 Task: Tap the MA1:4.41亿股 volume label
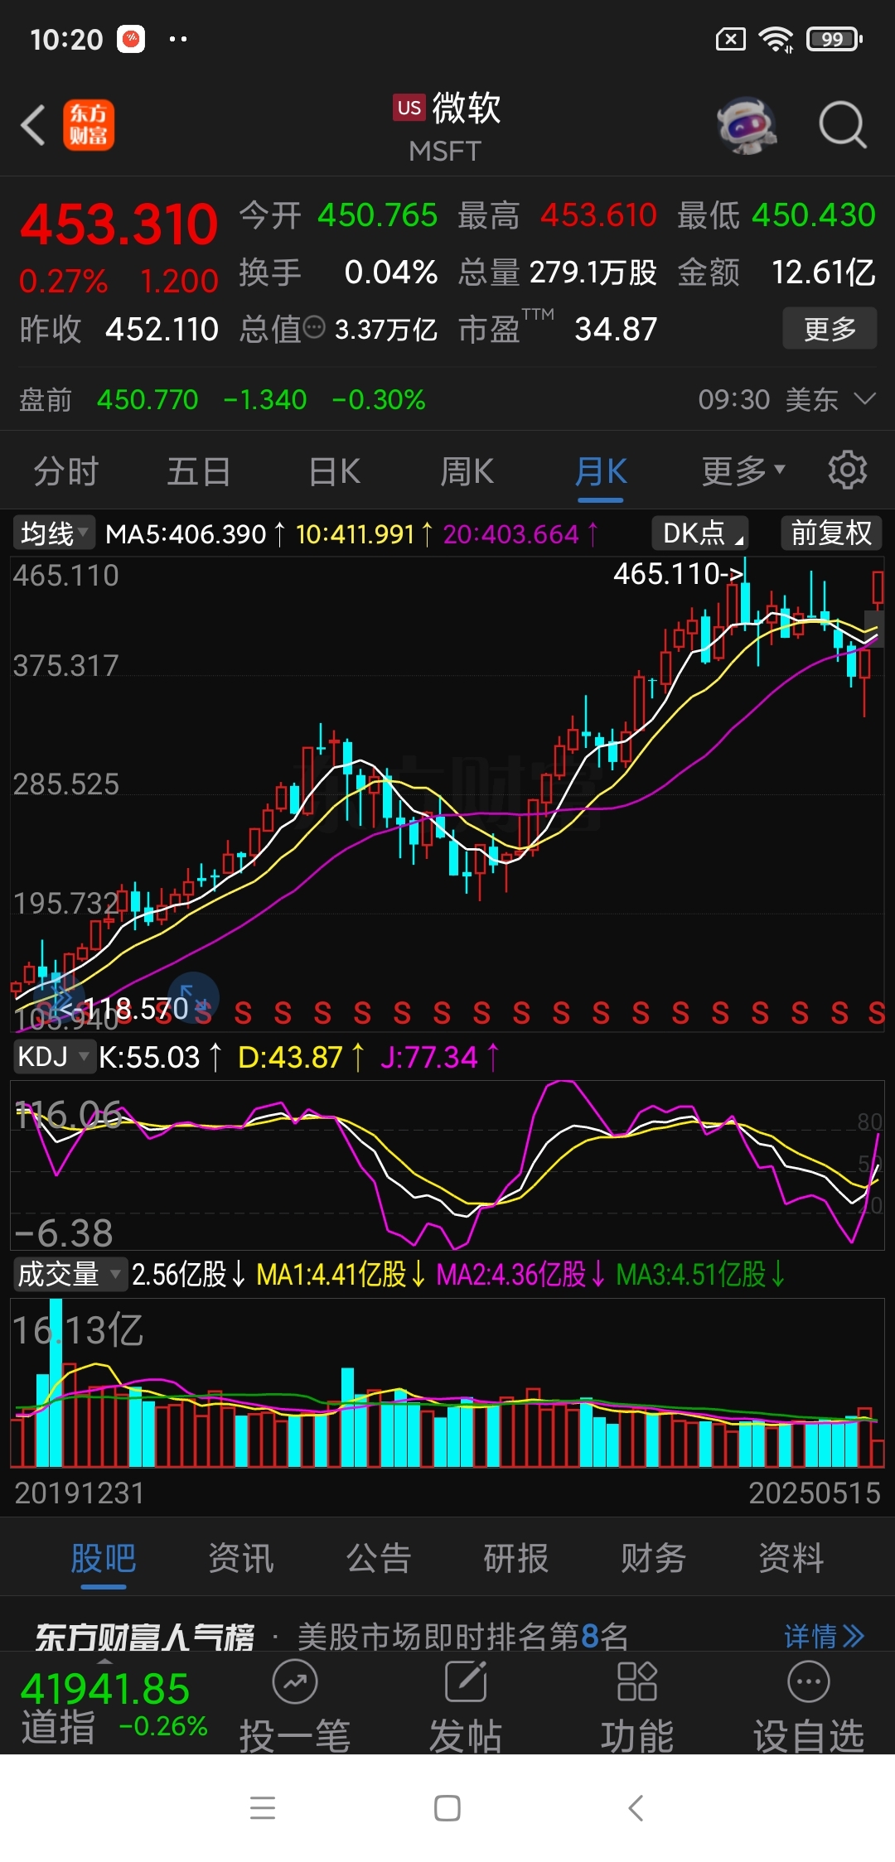331,1275
